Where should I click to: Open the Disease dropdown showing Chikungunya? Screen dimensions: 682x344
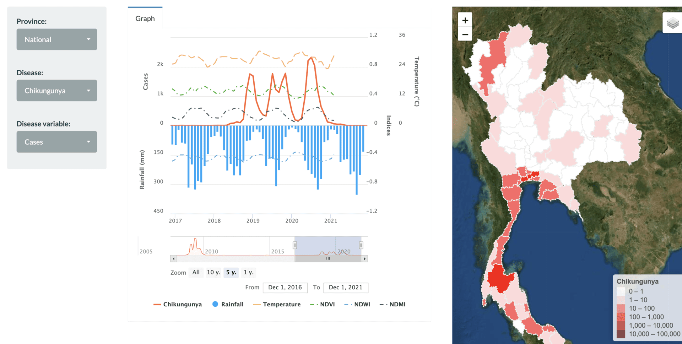[57, 91]
